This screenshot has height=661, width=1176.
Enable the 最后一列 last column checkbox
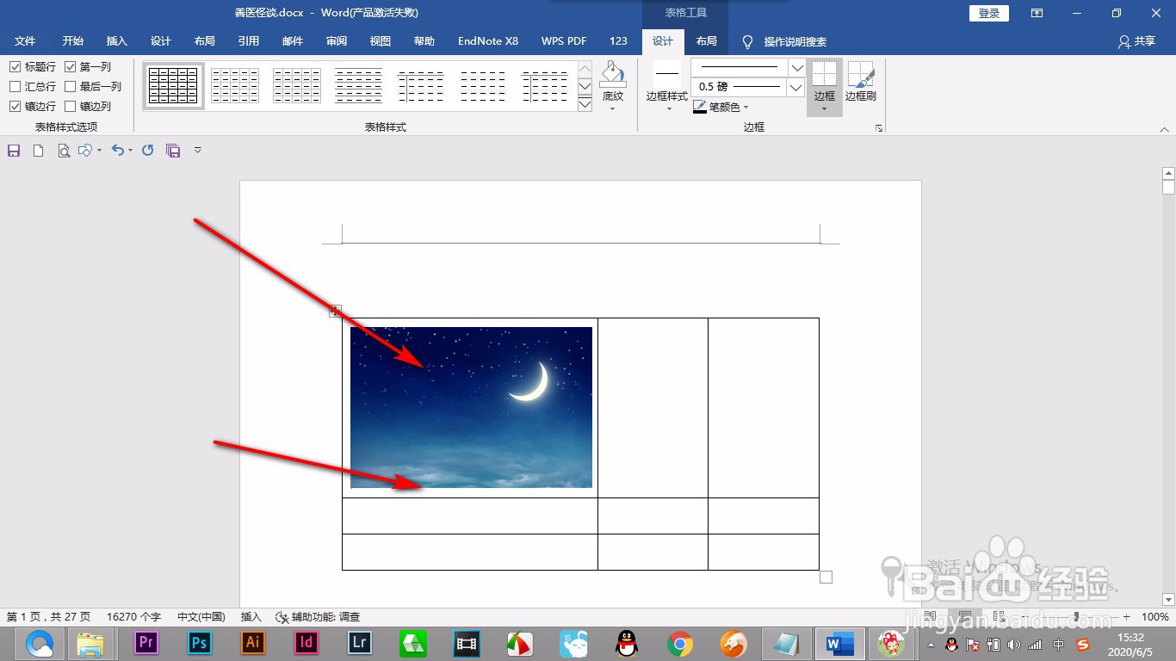71,86
